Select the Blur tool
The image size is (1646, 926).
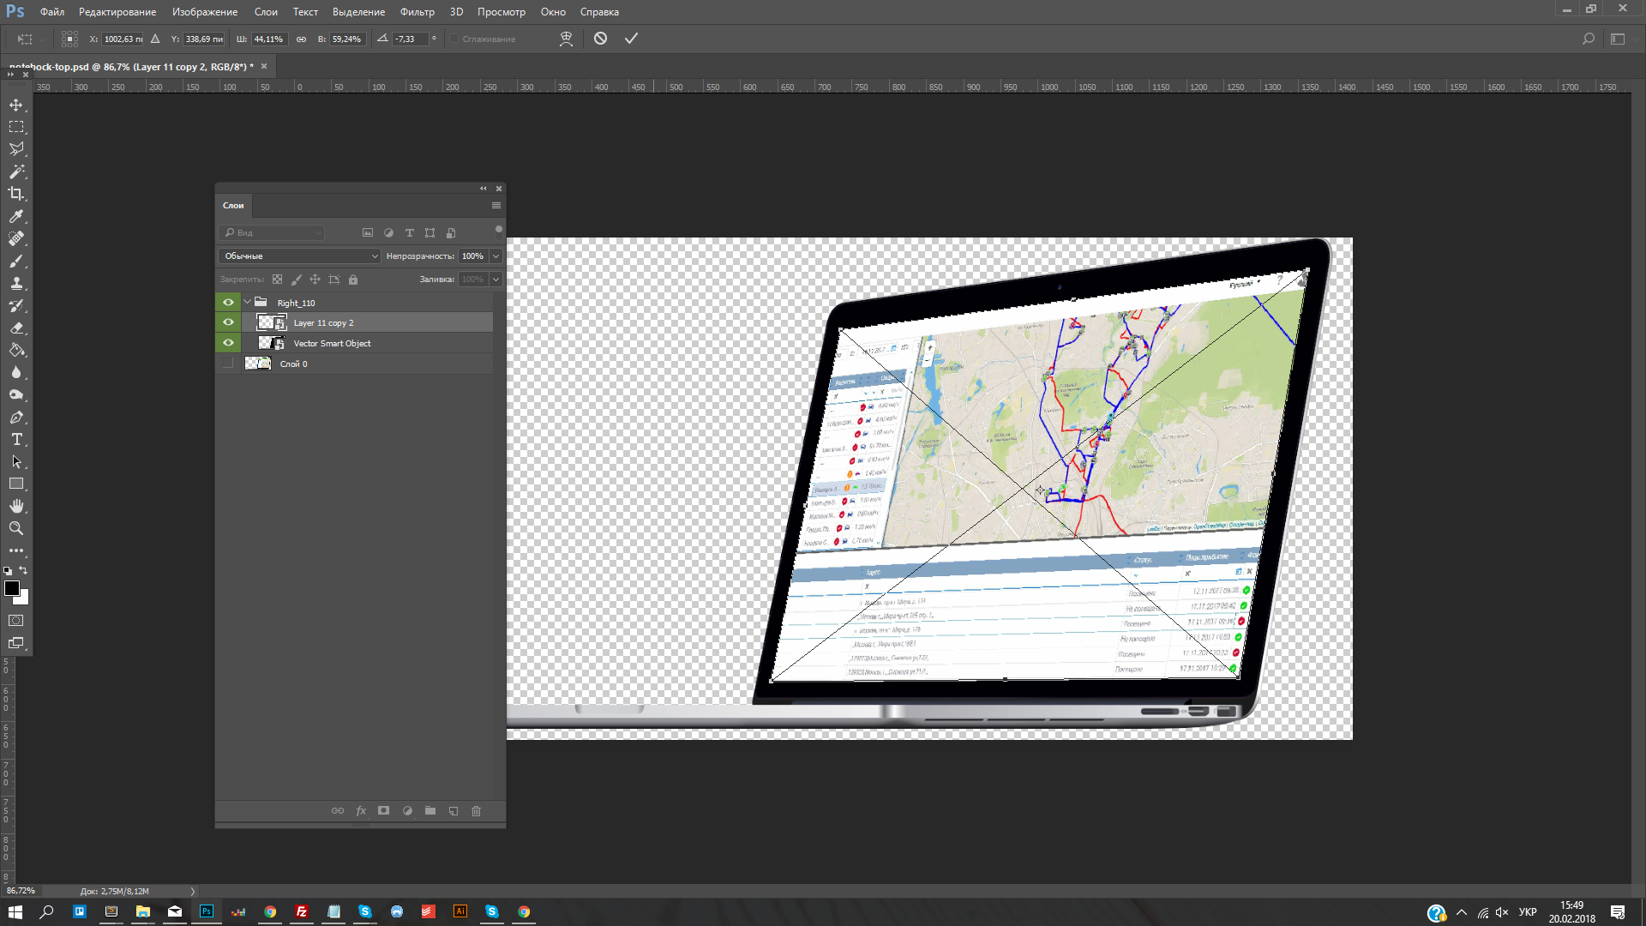point(16,372)
